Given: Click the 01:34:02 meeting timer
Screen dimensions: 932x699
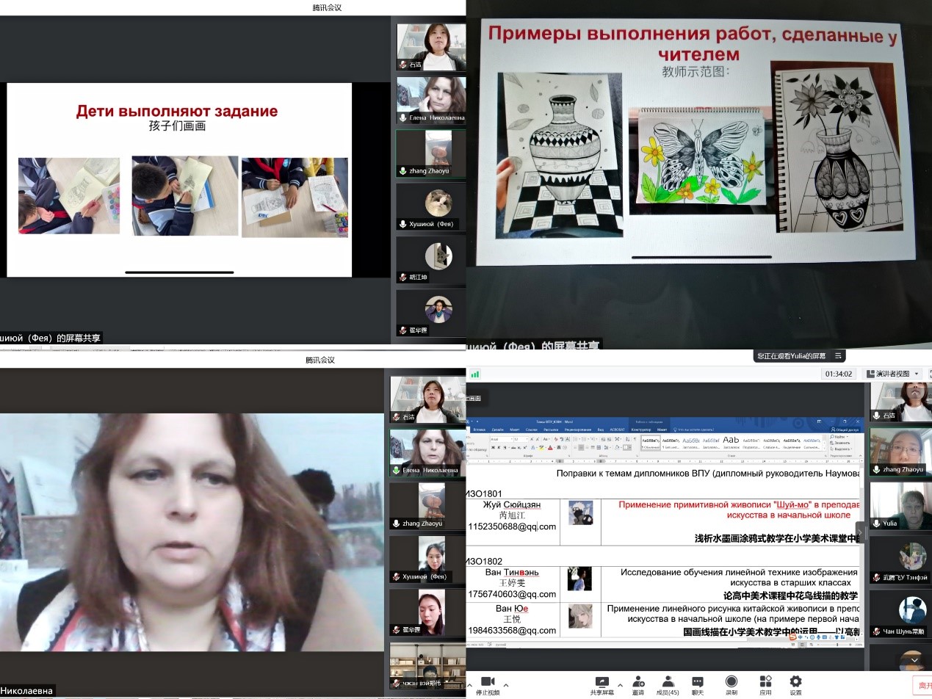Looking at the screenshot, I should tap(838, 374).
